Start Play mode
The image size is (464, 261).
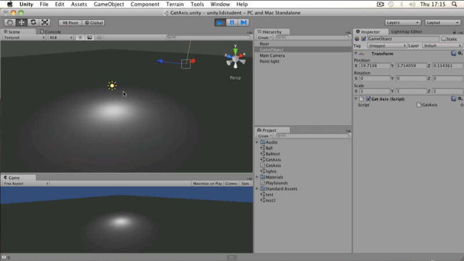pyautogui.click(x=220, y=23)
